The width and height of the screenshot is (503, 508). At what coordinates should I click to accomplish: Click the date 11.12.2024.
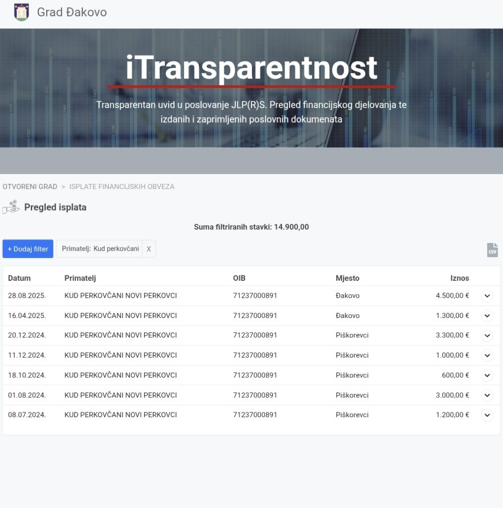click(x=27, y=355)
